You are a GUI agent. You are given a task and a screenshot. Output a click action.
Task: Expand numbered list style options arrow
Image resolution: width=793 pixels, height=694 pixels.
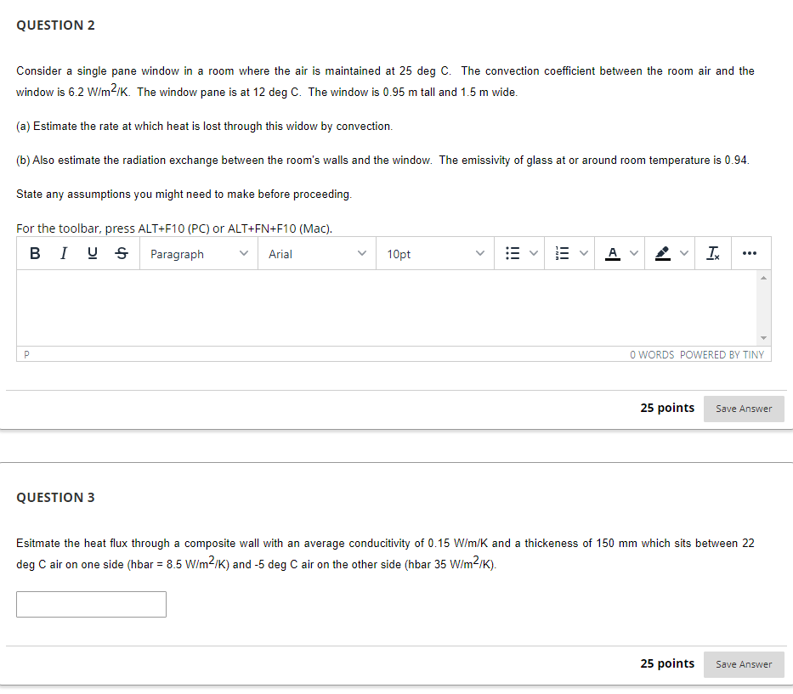pos(584,253)
